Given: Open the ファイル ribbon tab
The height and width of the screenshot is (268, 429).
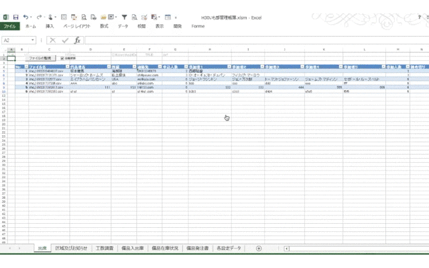Looking at the screenshot, I should point(11,25).
